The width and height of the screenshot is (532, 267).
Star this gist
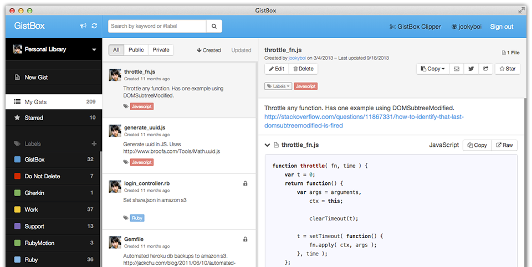click(x=508, y=69)
